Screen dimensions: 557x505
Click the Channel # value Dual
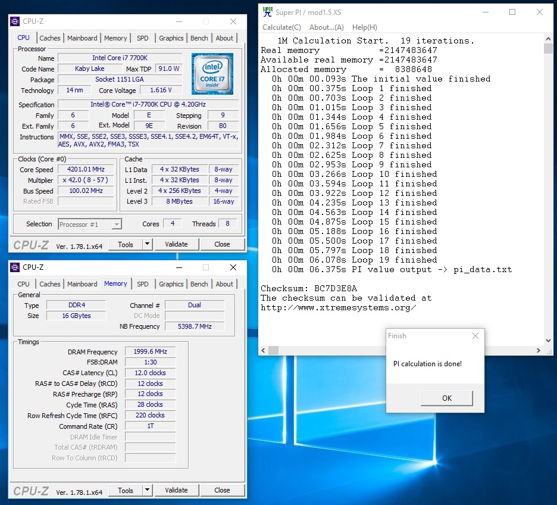(195, 305)
